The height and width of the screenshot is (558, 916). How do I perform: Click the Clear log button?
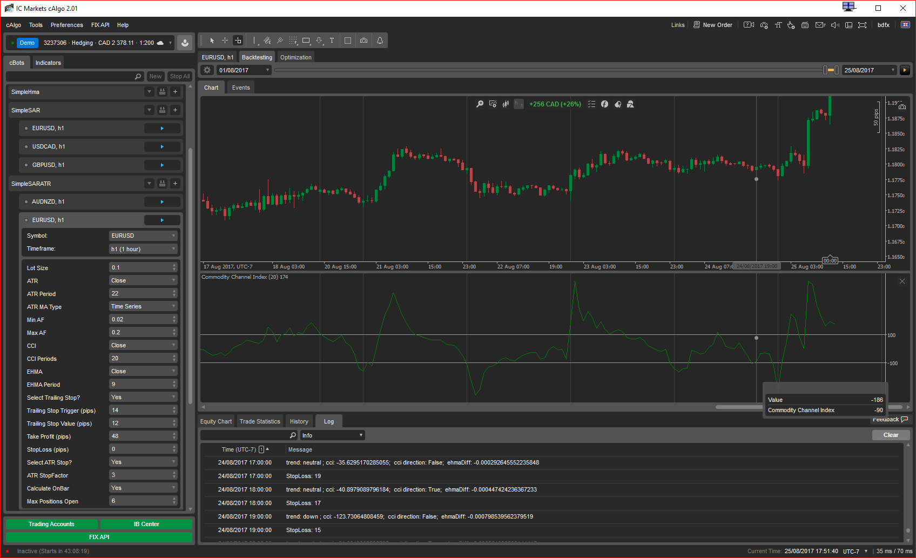[891, 435]
